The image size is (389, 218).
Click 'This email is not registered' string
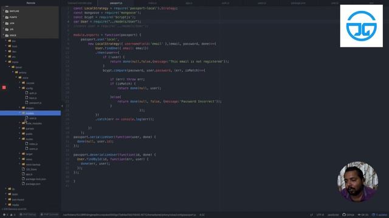(x=196, y=61)
